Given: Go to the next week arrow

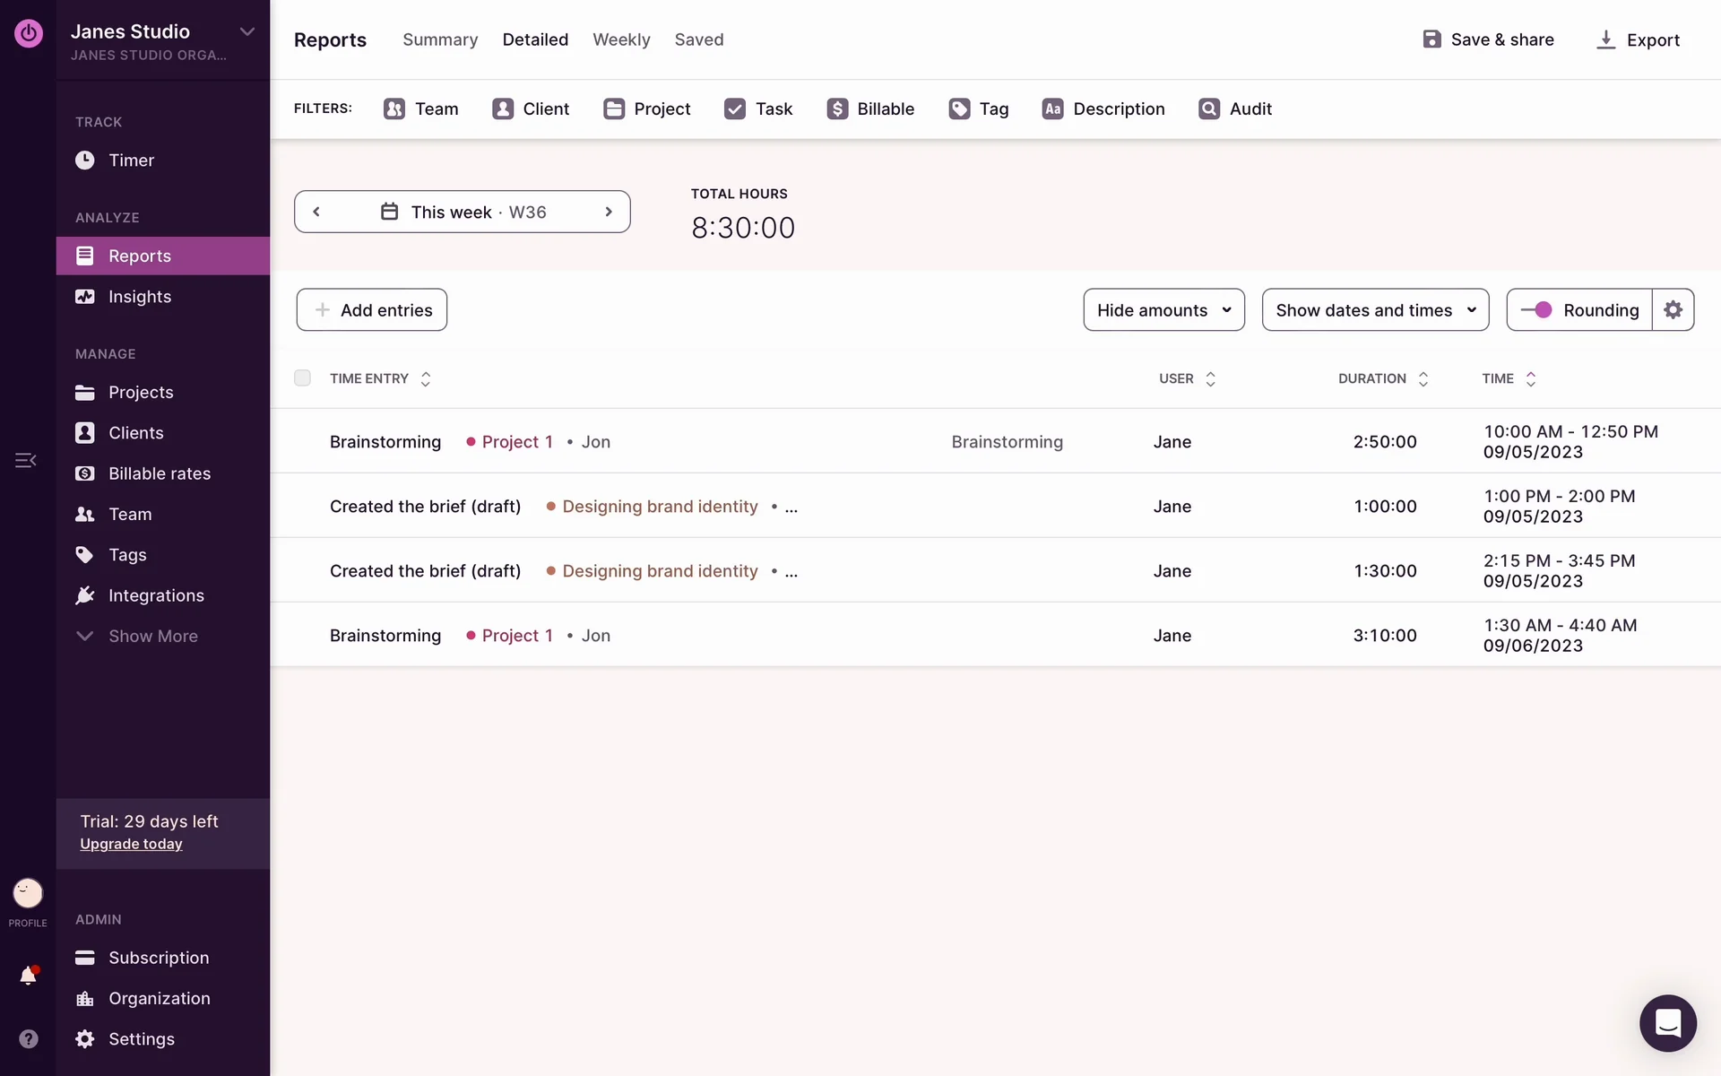Looking at the screenshot, I should [609, 212].
